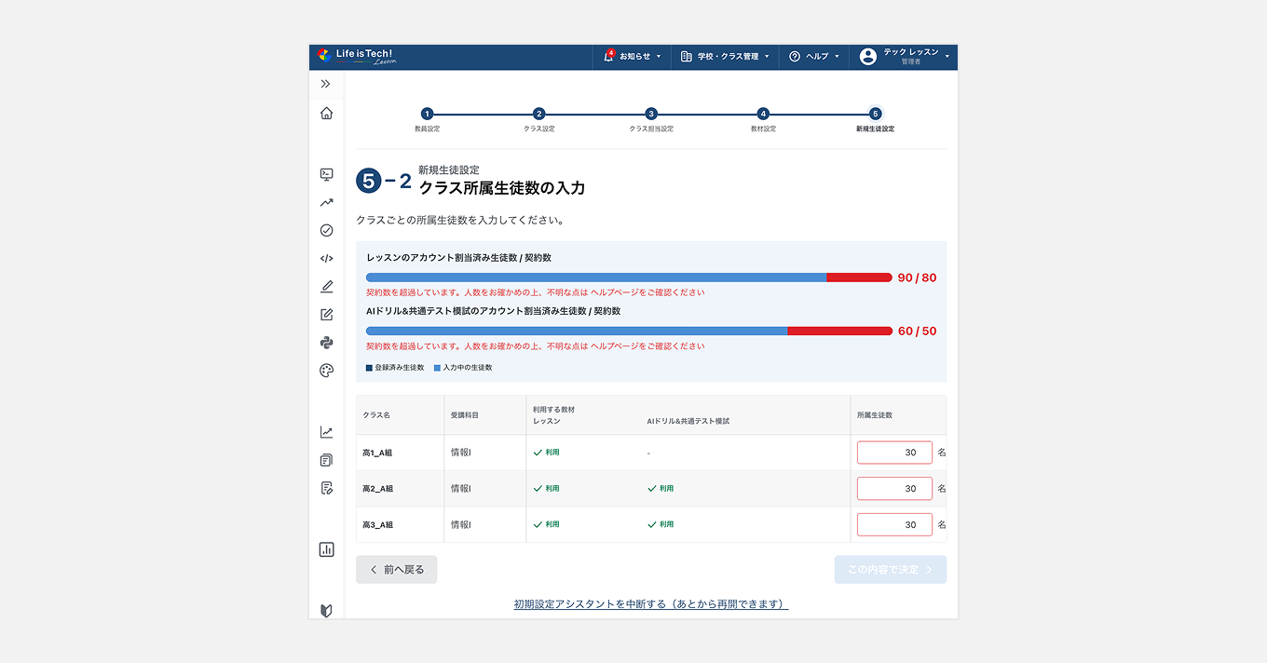Viewport: 1267px width, 663px height.
Task: Jump to step 3 クラス担当設定
Action: pyautogui.click(x=651, y=120)
